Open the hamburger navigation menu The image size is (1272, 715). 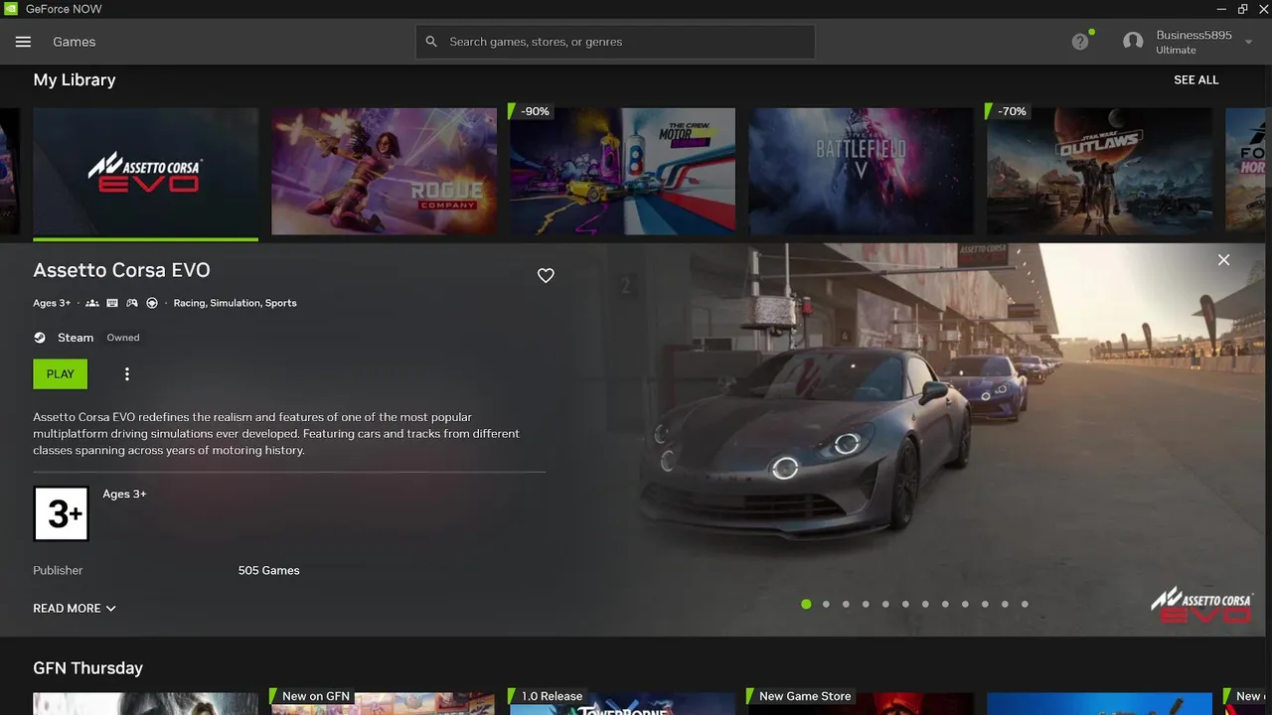23,42
